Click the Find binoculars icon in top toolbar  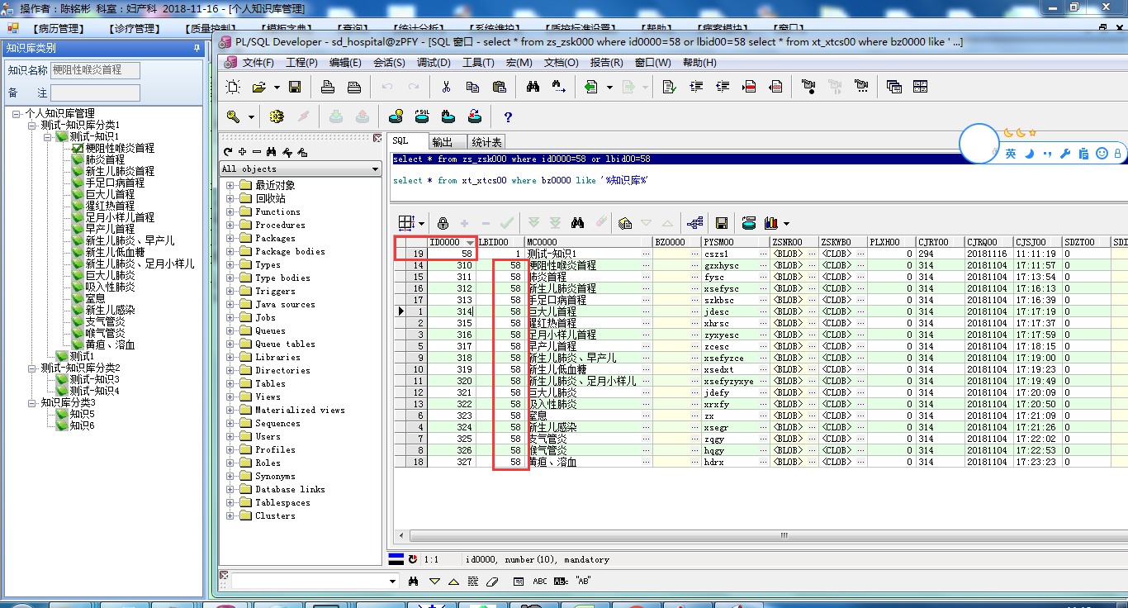pos(533,87)
